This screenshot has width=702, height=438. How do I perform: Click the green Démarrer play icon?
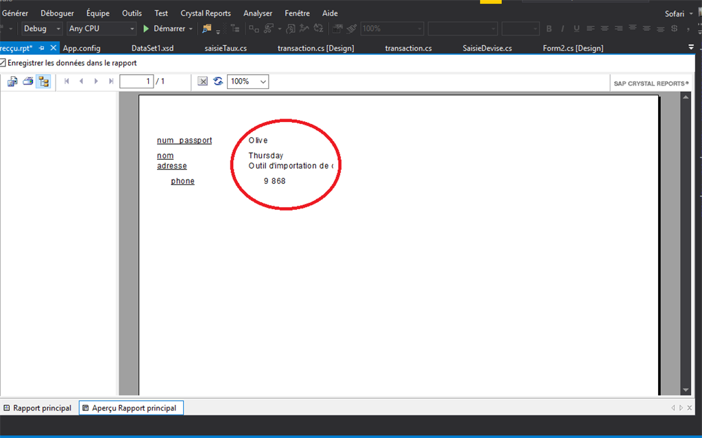146,29
